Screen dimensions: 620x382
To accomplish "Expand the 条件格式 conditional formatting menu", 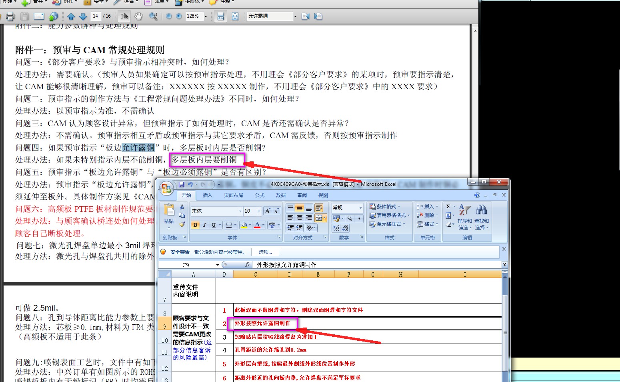I will point(384,207).
